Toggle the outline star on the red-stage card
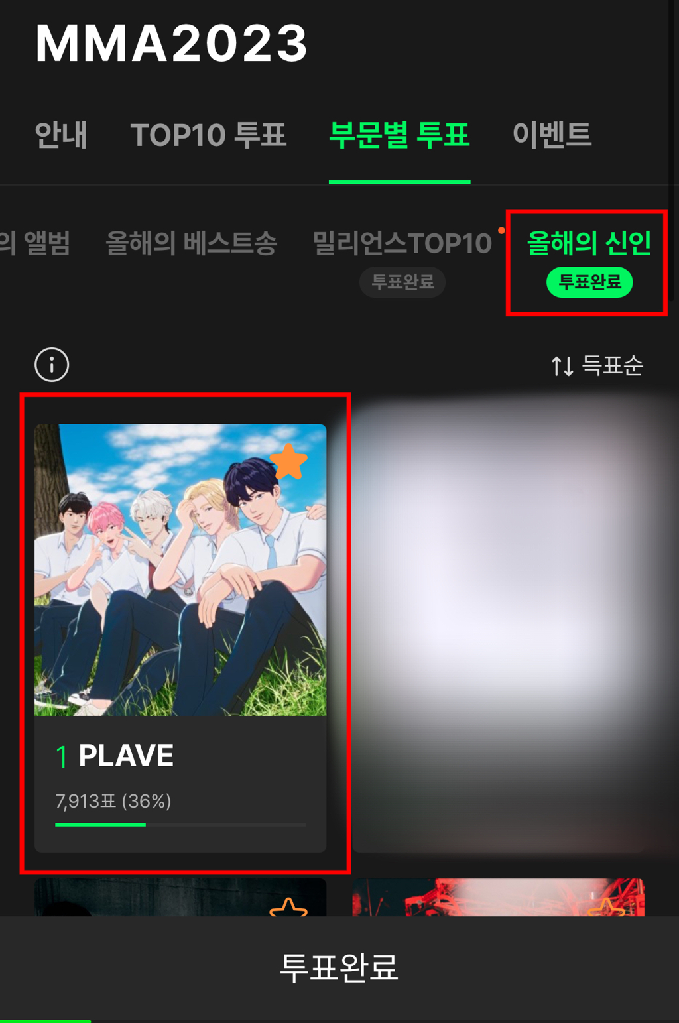This screenshot has height=1023, width=679. [x=606, y=907]
